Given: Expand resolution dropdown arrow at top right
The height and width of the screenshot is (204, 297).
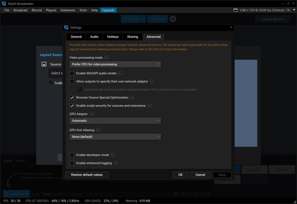Looking at the screenshot, I should point(294,10).
